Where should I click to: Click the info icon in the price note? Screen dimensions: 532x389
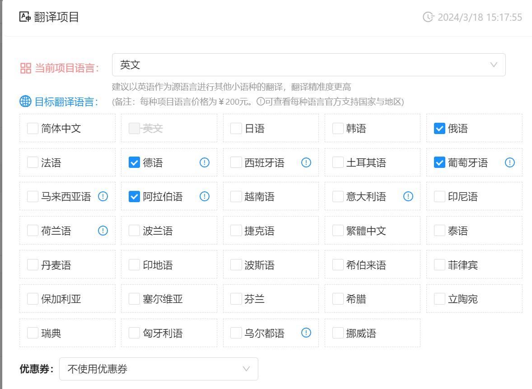(x=261, y=102)
